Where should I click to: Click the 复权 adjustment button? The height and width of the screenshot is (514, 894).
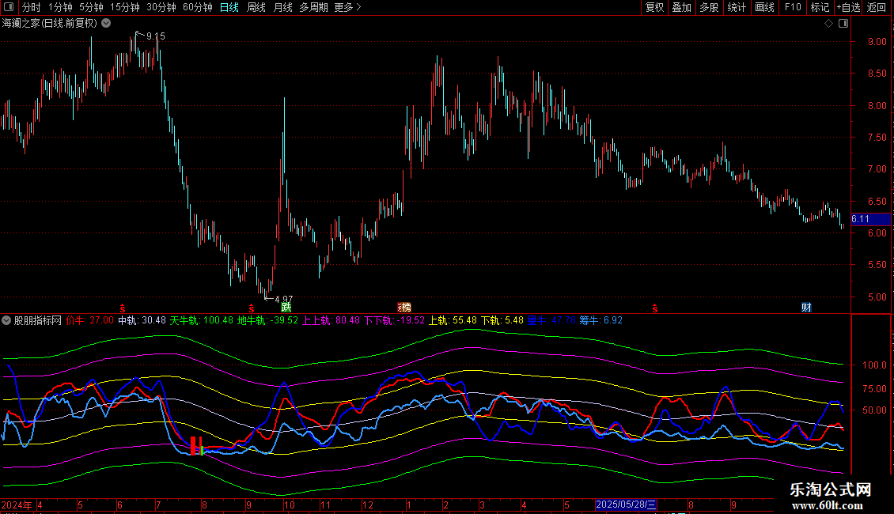click(655, 7)
